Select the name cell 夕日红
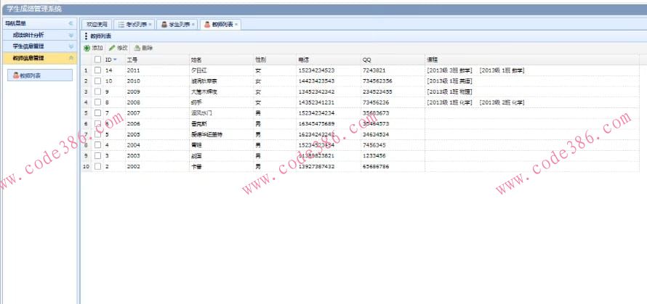The height and width of the screenshot is (304, 647). 199,70
